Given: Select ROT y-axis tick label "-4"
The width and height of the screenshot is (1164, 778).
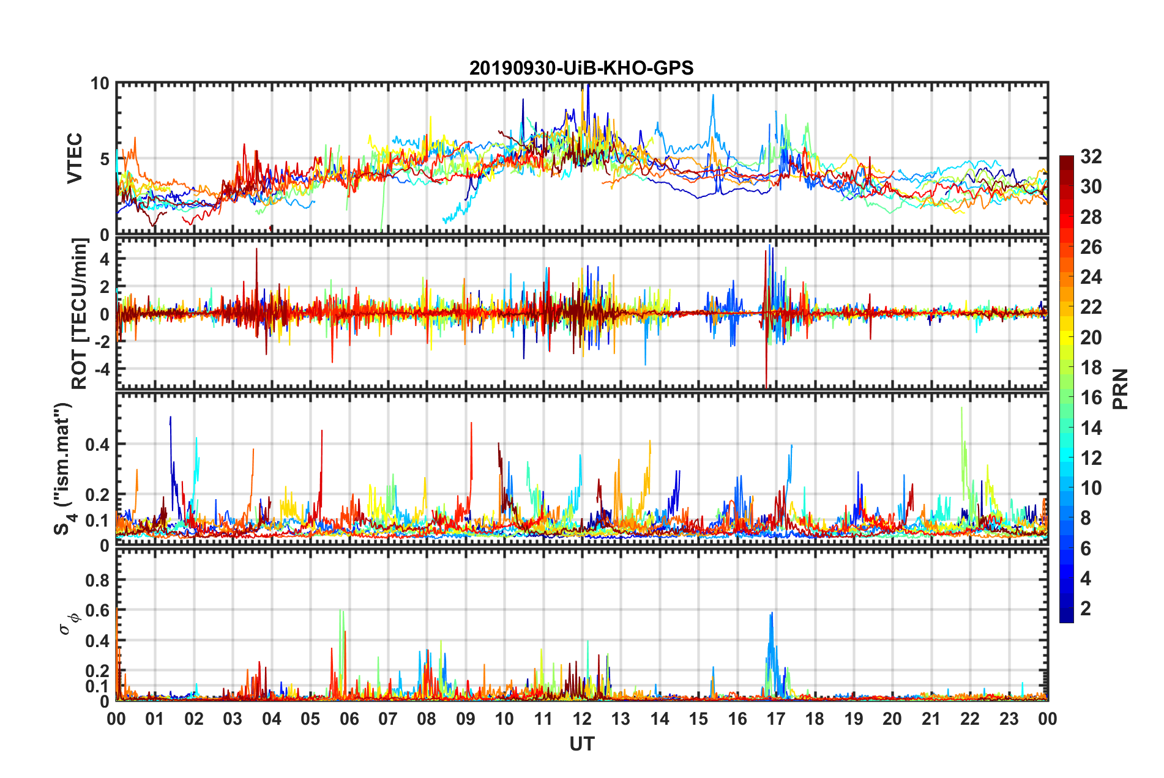Looking at the screenshot, I should tap(101, 369).
